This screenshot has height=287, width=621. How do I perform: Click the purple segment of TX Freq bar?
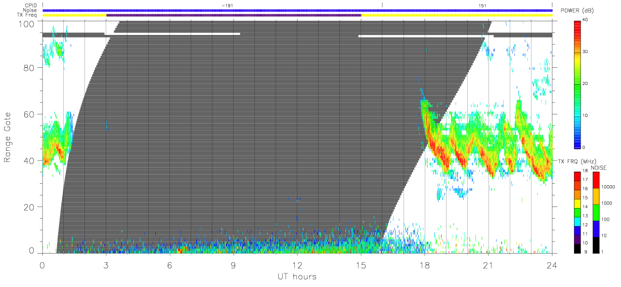point(234,15)
